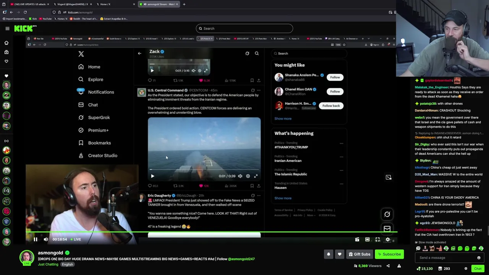Image resolution: width=489 pixels, height=275 pixels.
Task: Close the asmongold Stream browser tab
Action: tap(177, 4)
